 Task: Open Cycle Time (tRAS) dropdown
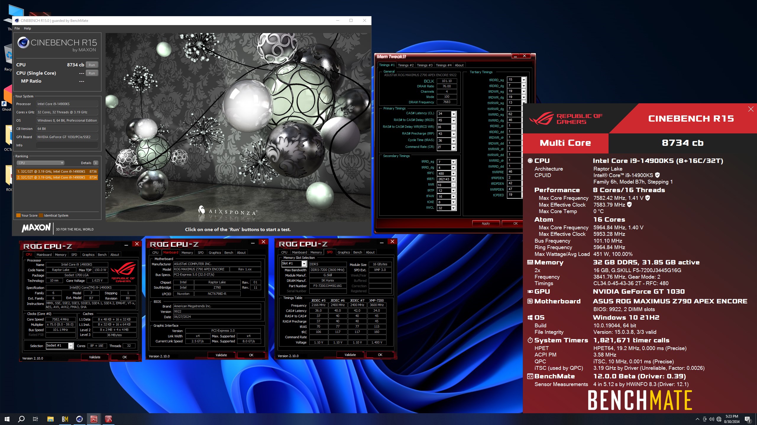tap(454, 141)
